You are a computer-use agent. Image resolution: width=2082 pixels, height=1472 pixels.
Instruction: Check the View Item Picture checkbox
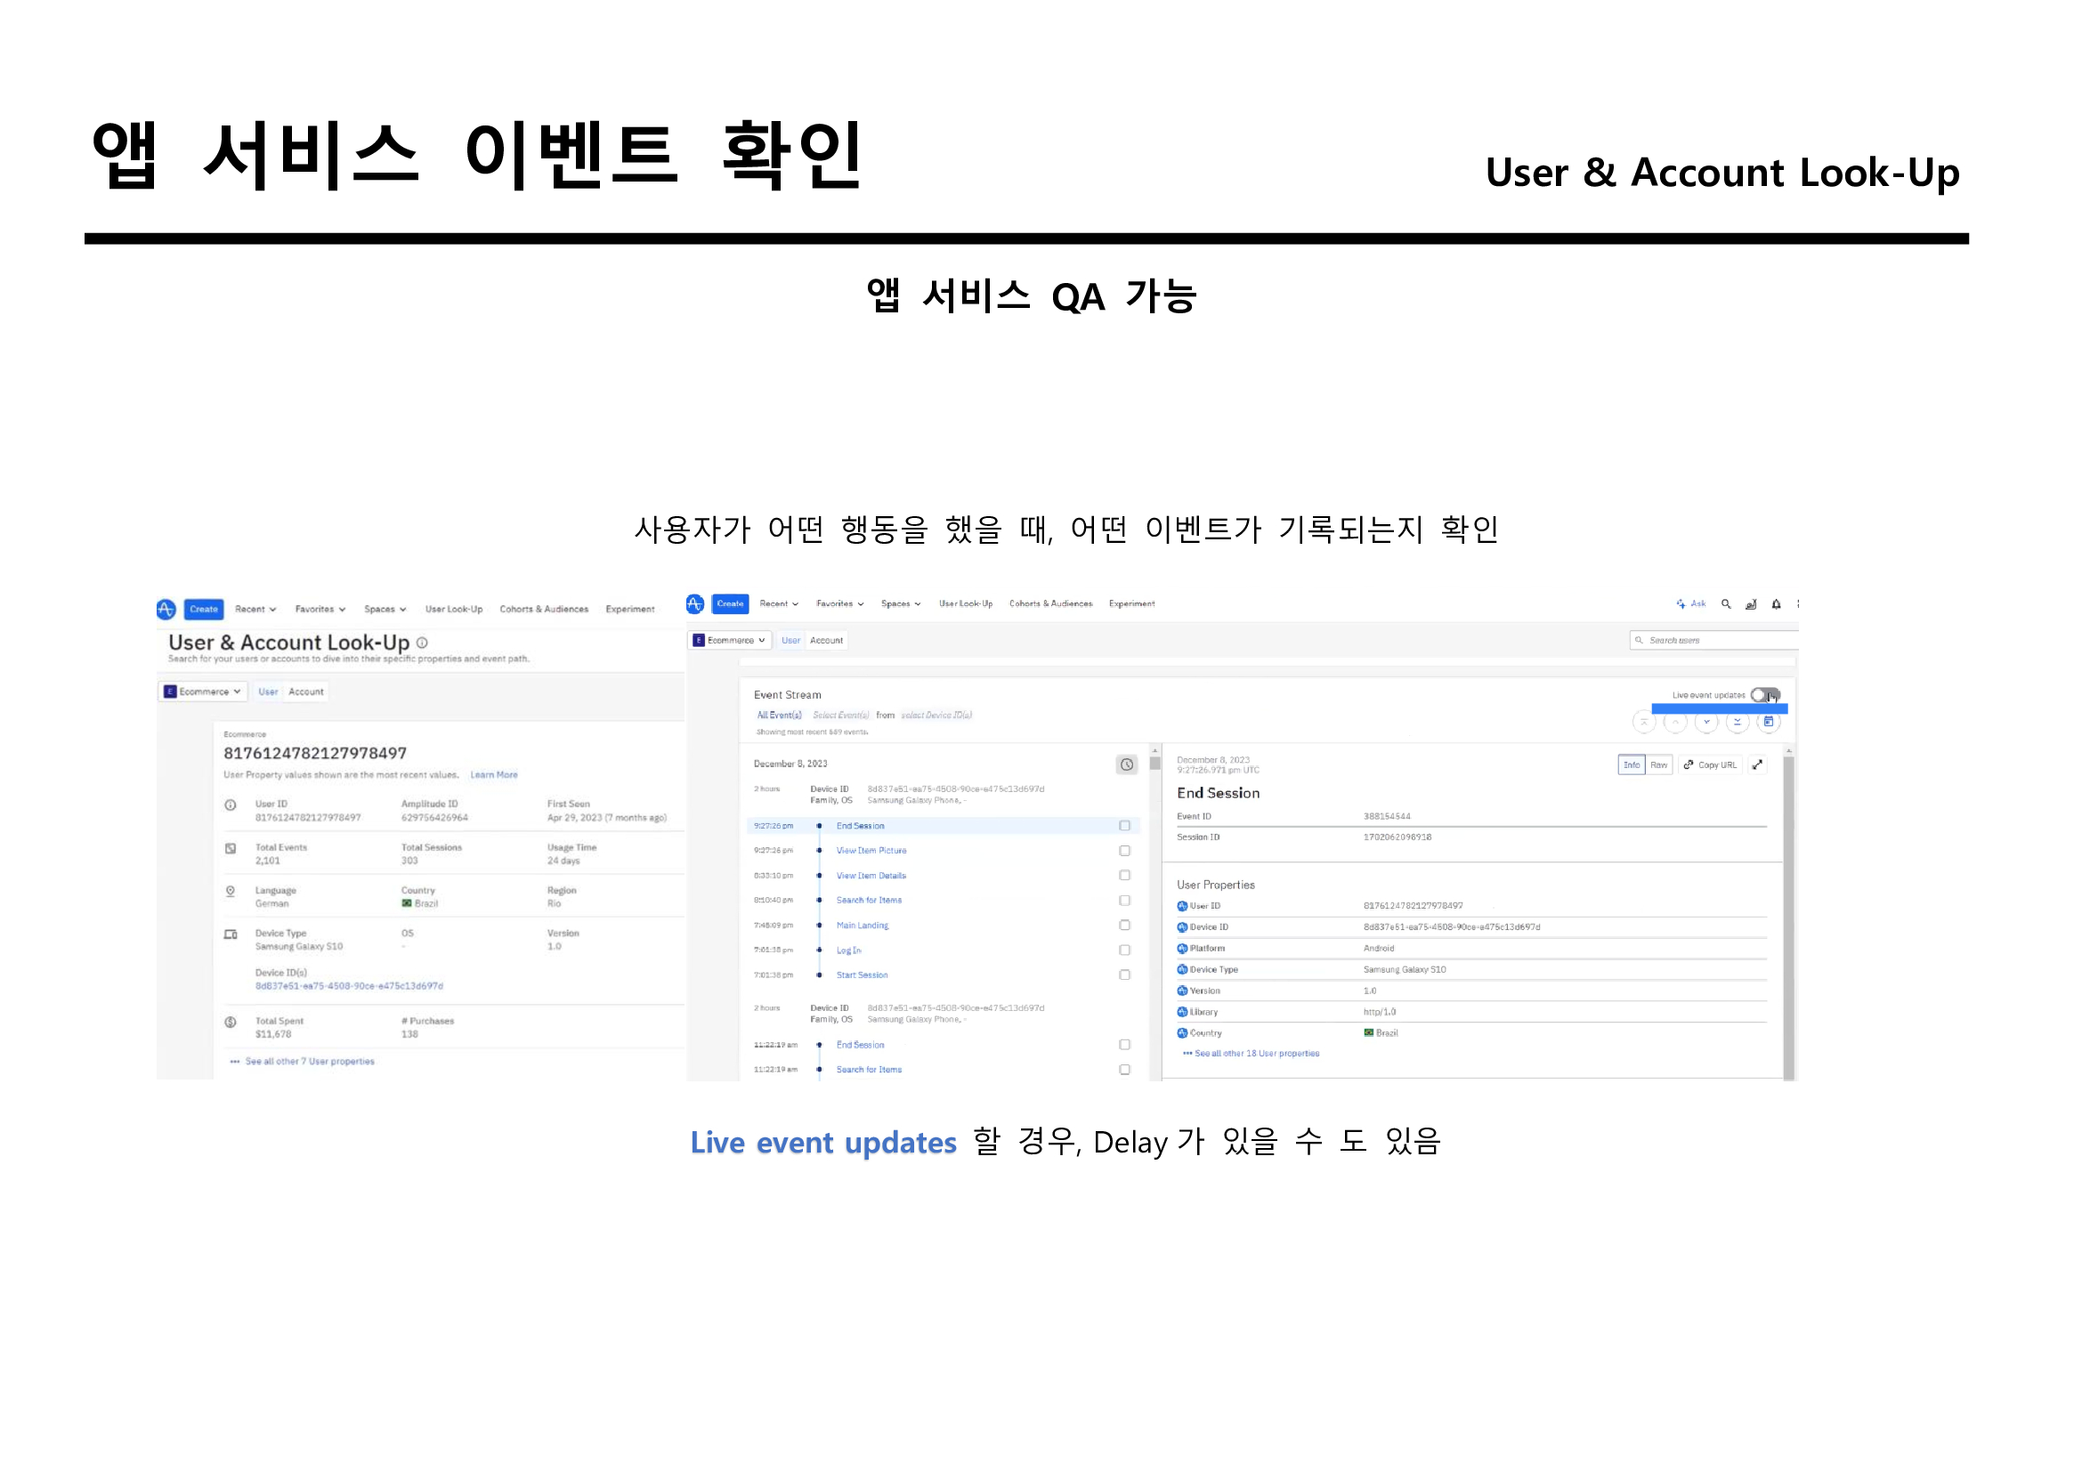coord(1124,851)
